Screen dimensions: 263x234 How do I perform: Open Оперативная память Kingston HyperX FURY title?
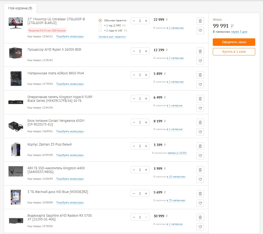click(x=60, y=99)
